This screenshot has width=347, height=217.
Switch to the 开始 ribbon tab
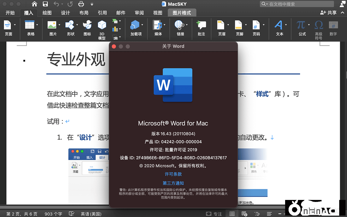10,13
